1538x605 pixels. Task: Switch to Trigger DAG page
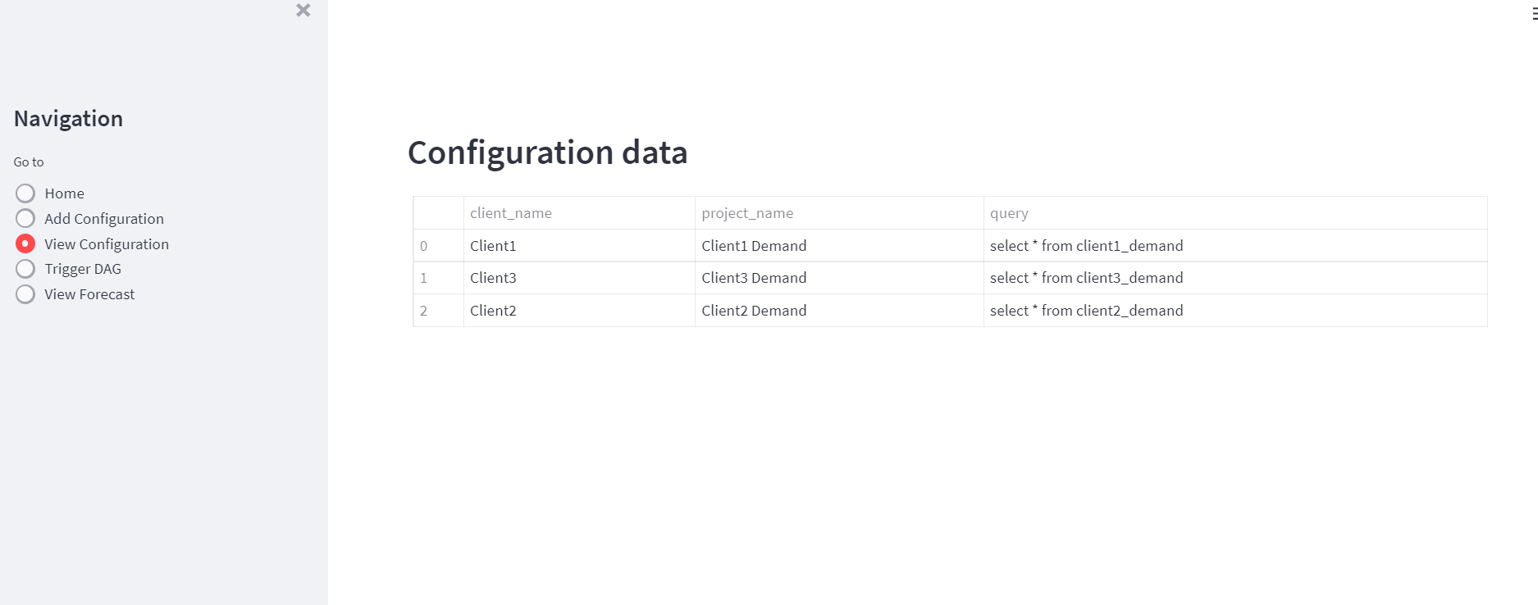25,268
